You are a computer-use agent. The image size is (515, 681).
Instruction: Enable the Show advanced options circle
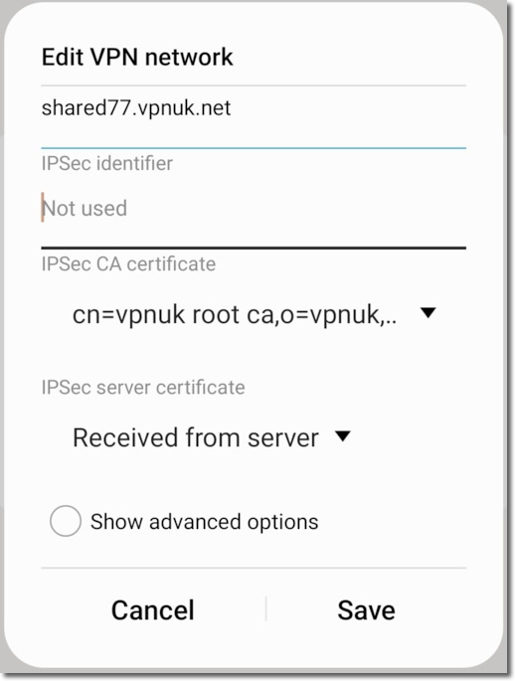pyautogui.click(x=66, y=520)
